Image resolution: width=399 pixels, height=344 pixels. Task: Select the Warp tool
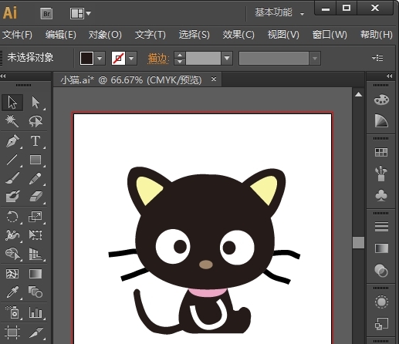point(12,235)
